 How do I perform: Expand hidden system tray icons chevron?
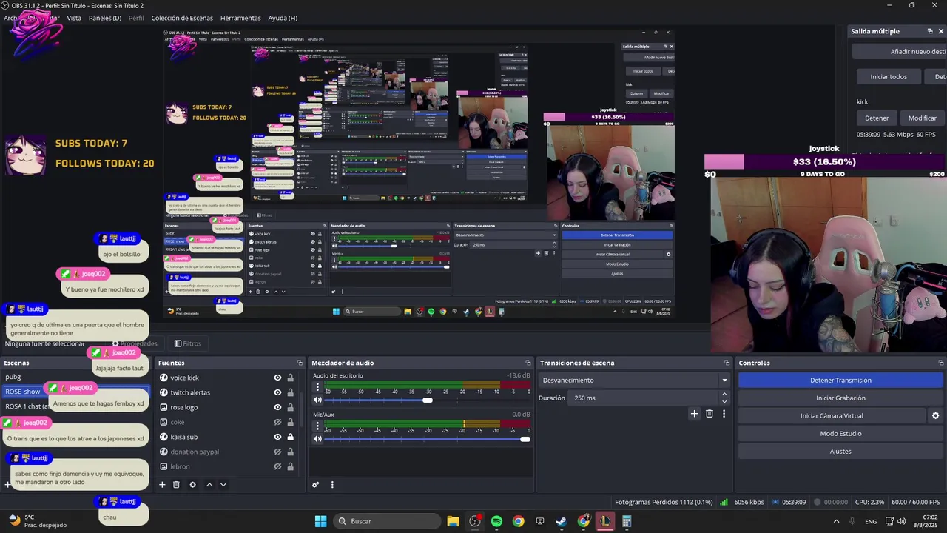click(x=836, y=521)
